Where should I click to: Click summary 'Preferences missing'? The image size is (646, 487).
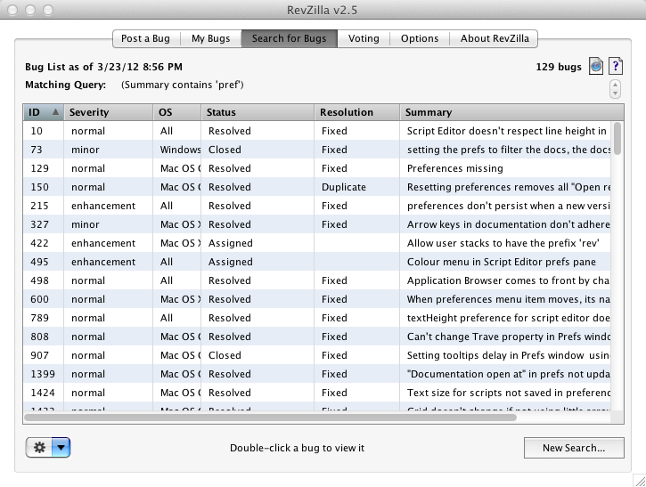454,168
